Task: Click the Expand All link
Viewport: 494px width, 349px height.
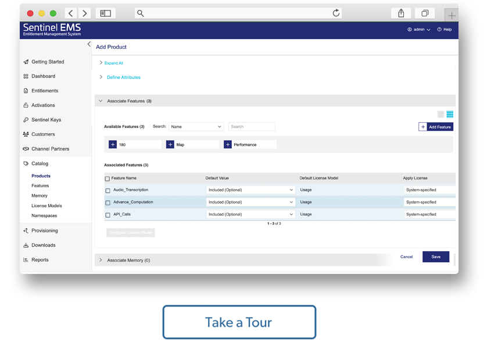Action: pos(114,63)
